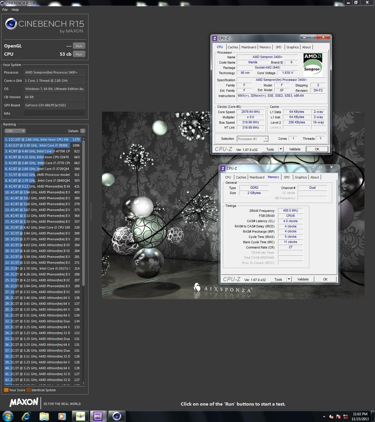Screen dimensions: 375x422
Task: Open the File menu
Action: (x=5, y=10)
